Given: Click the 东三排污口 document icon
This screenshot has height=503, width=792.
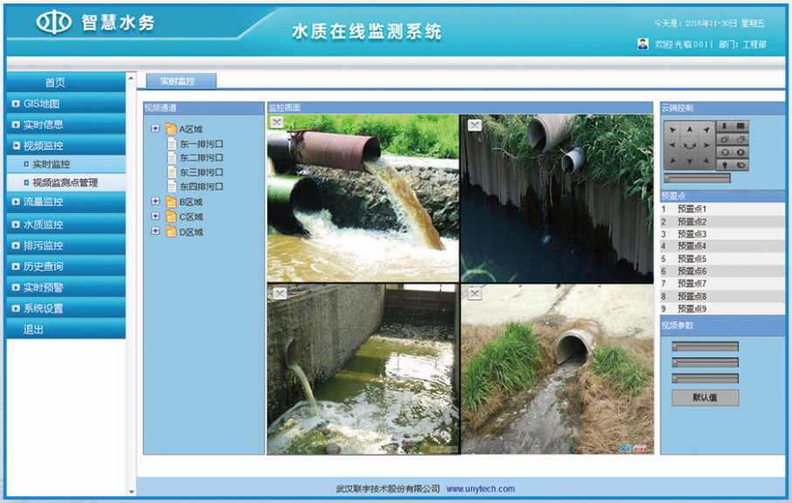Looking at the screenshot, I should pyautogui.click(x=172, y=172).
